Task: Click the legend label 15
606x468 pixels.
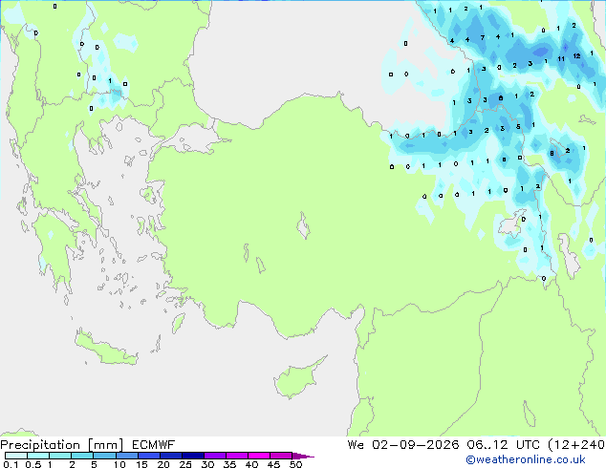Action: pos(141,464)
